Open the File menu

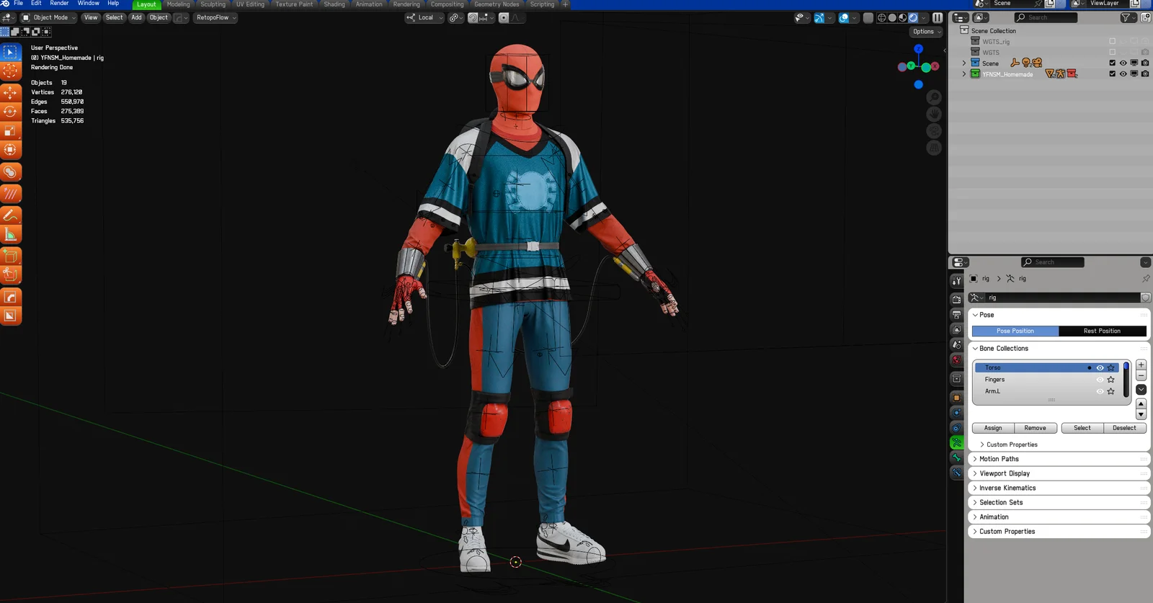click(x=18, y=4)
